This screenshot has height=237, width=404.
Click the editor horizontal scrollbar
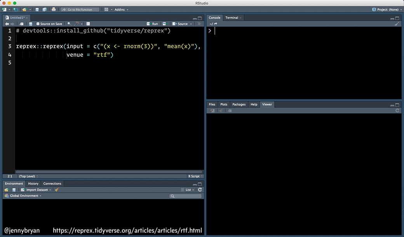109,171
